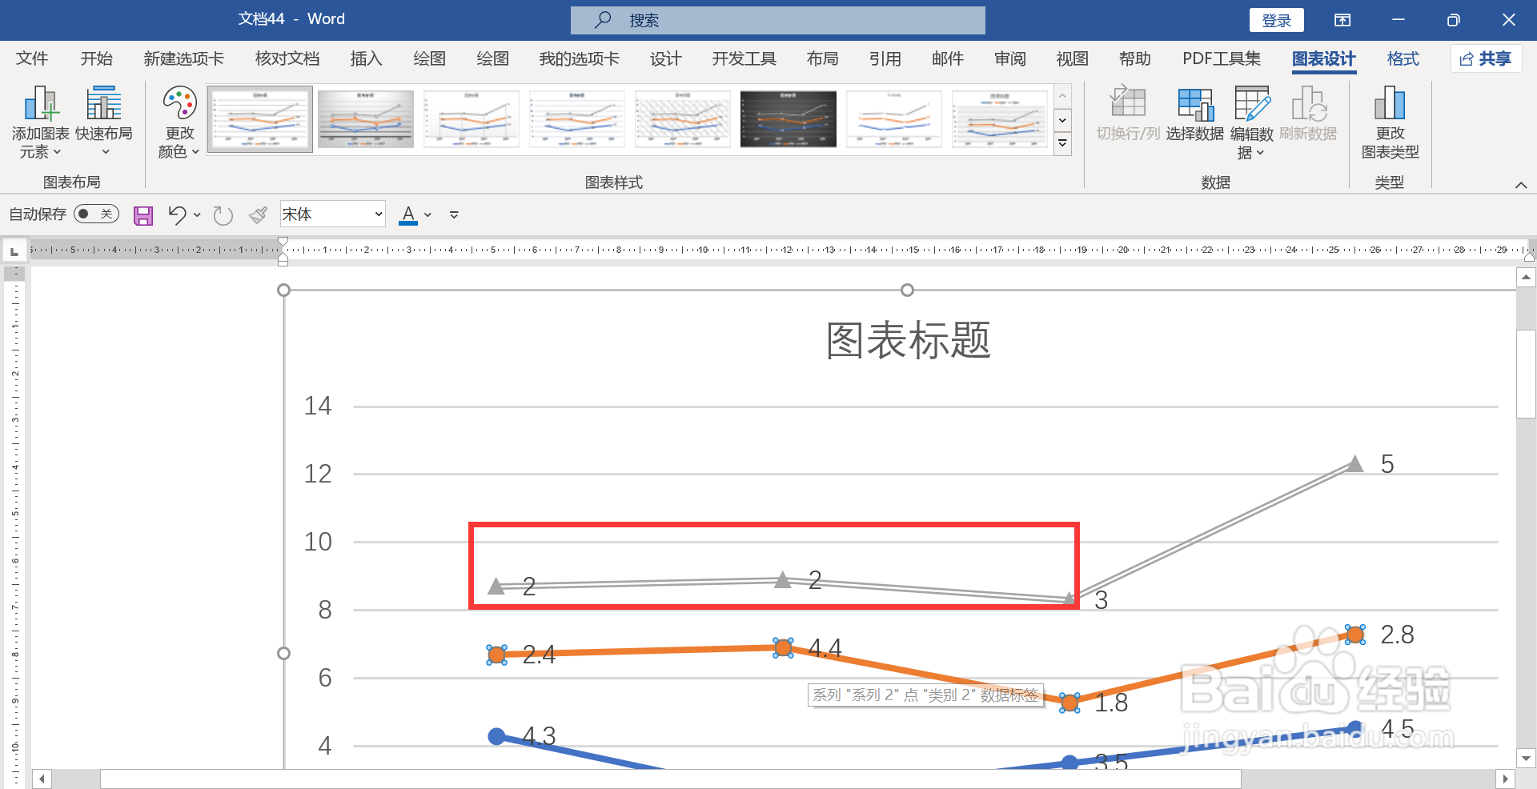The height and width of the screenshot is (789, 1537).
Task: Click the data label 2.4 on orange series
Action: pos(539,655)
